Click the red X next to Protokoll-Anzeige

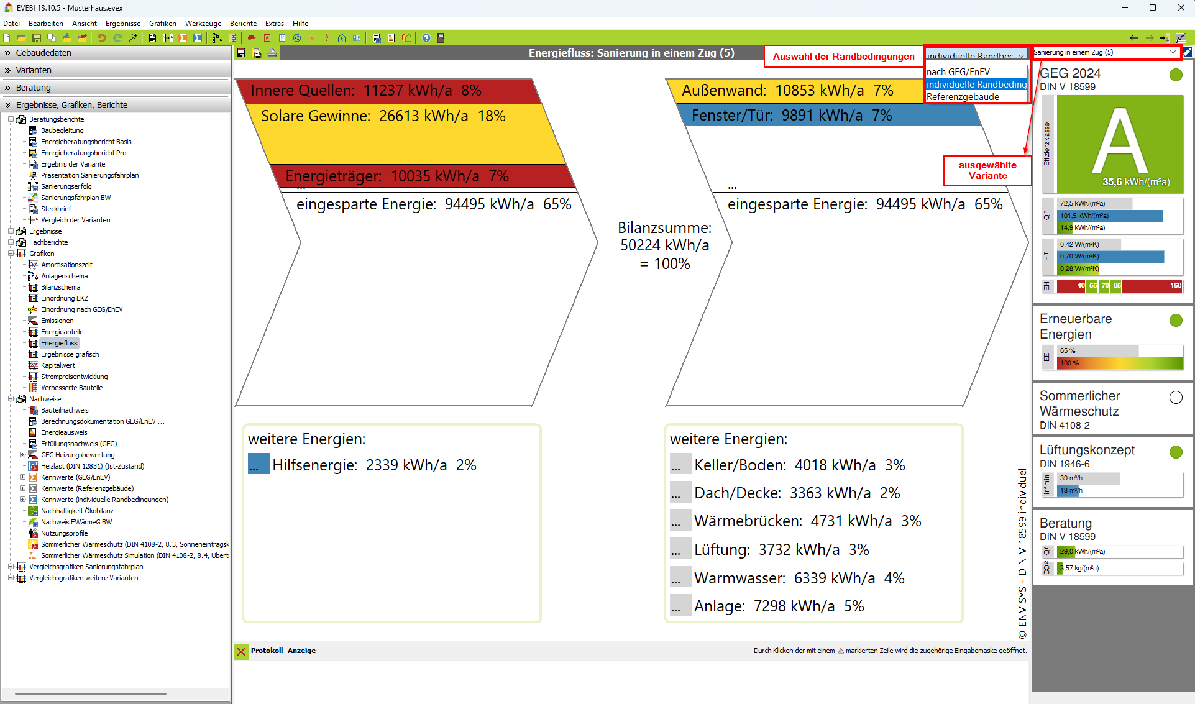(x=241, y=651)
